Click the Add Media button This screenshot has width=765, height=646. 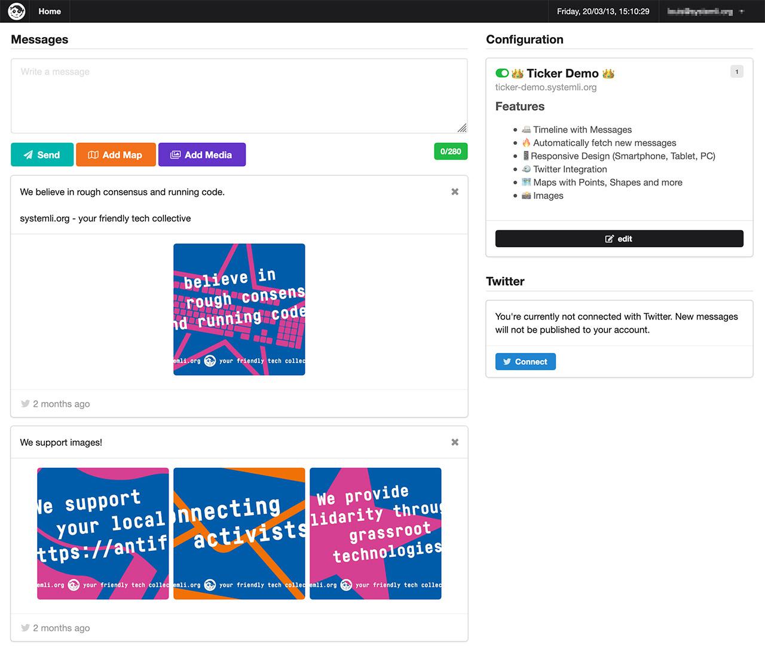coord(202,154)
